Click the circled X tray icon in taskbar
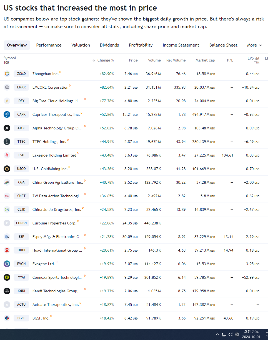 pyautogui.click(x=237, y=334)
